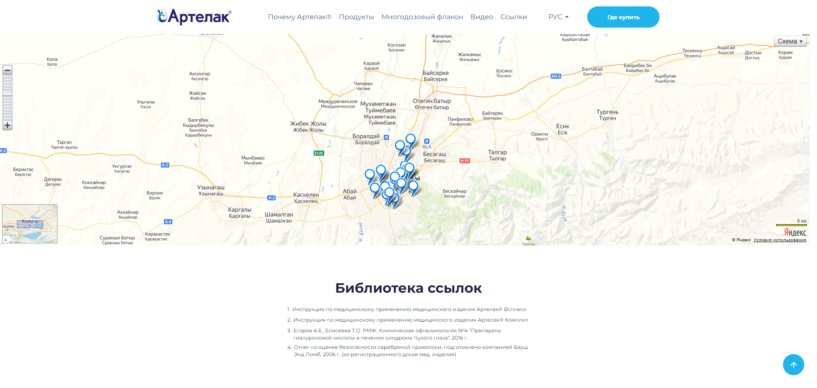Click the Тургень label on map
This screenshot has height=388, width=817.
pos(607,115)
